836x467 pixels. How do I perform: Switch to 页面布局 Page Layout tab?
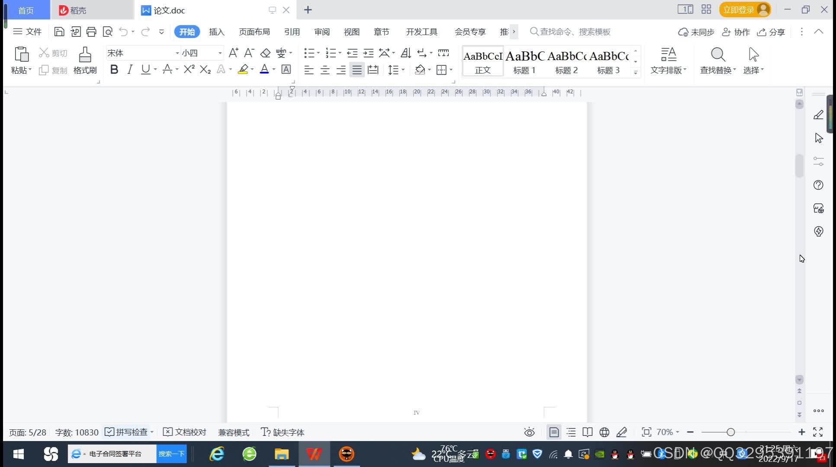coord(254,32)
